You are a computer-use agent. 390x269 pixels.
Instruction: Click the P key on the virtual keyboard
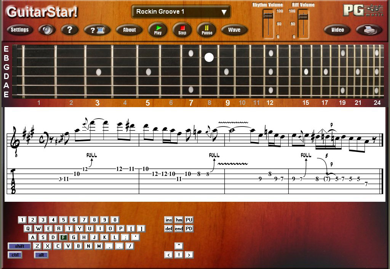[121, 229]
